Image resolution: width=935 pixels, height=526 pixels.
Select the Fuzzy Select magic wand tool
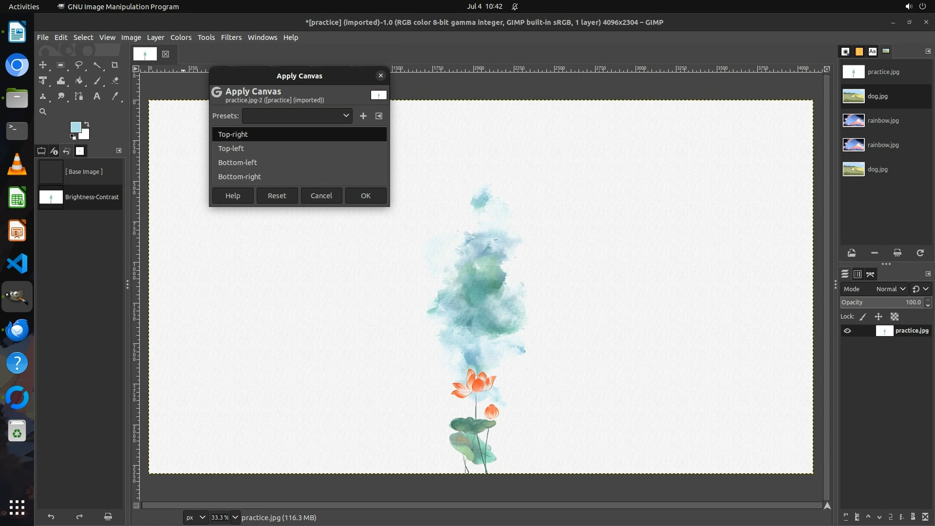click(97, 65)
